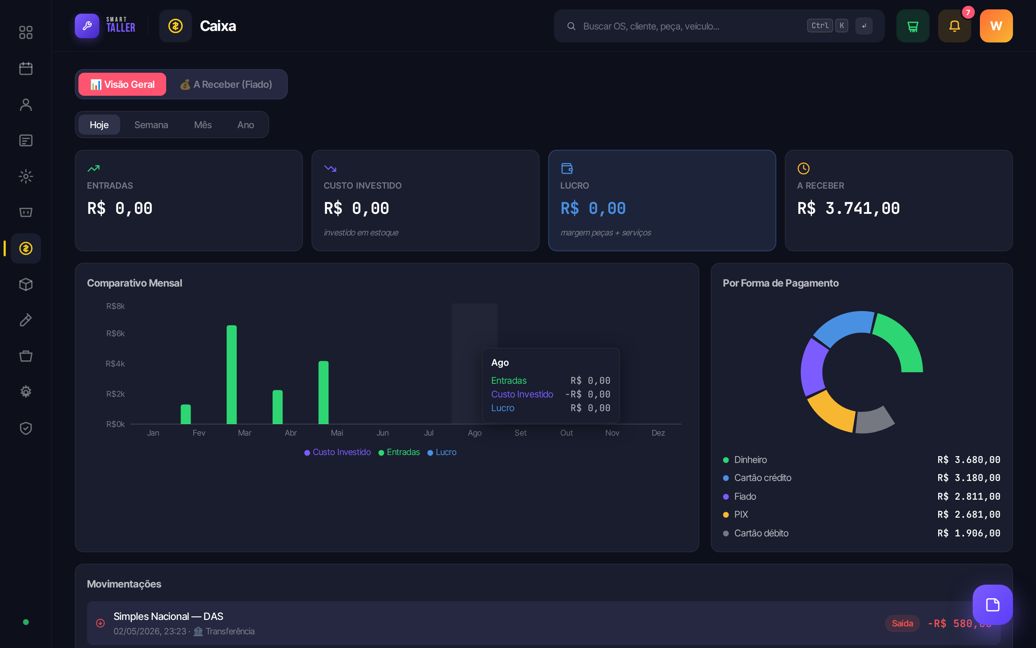Open the clients person icon in sidebar
The height and width of the screenshot is (648, 1036).
point(26,104)
